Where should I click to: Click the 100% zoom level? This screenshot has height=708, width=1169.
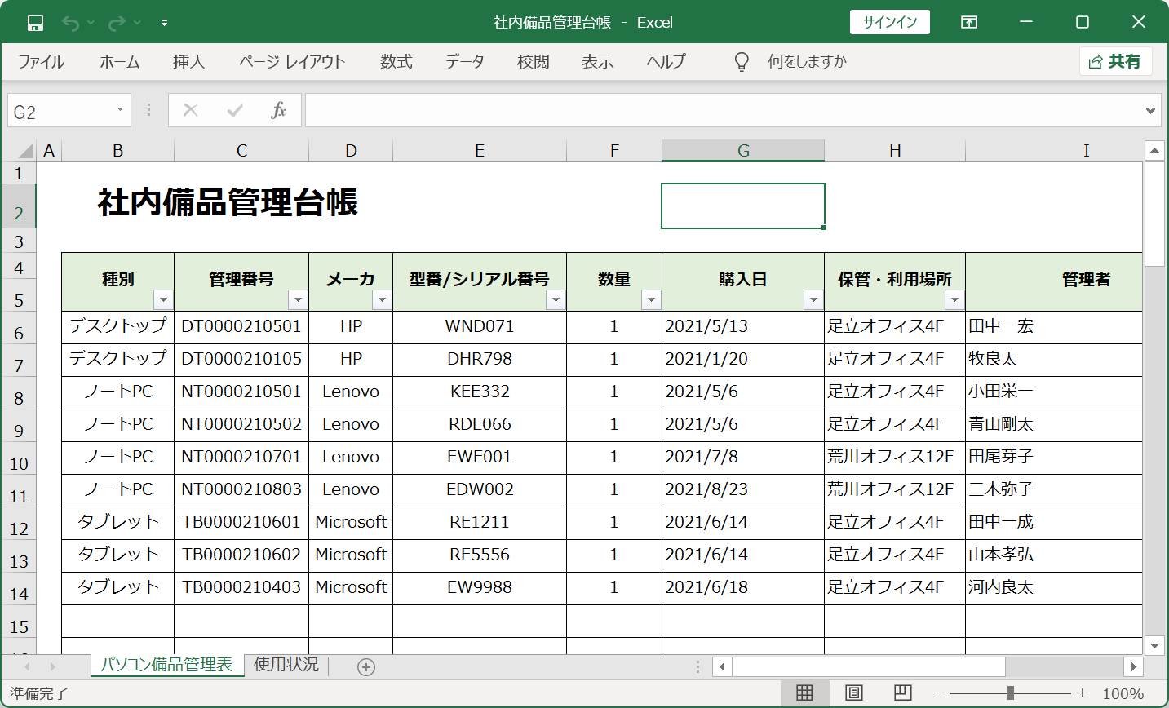point(1123,694)
